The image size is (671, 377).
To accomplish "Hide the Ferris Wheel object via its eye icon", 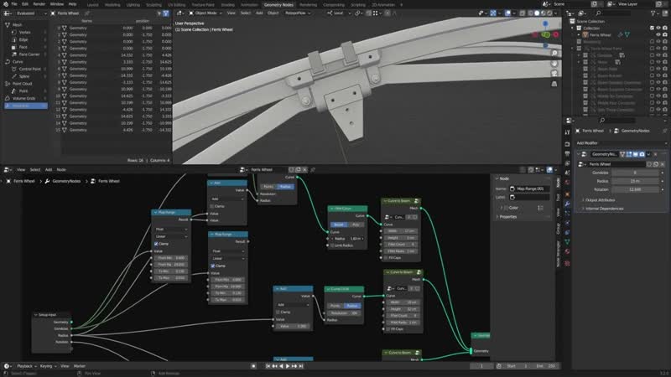I will click(x=658, y=35).
